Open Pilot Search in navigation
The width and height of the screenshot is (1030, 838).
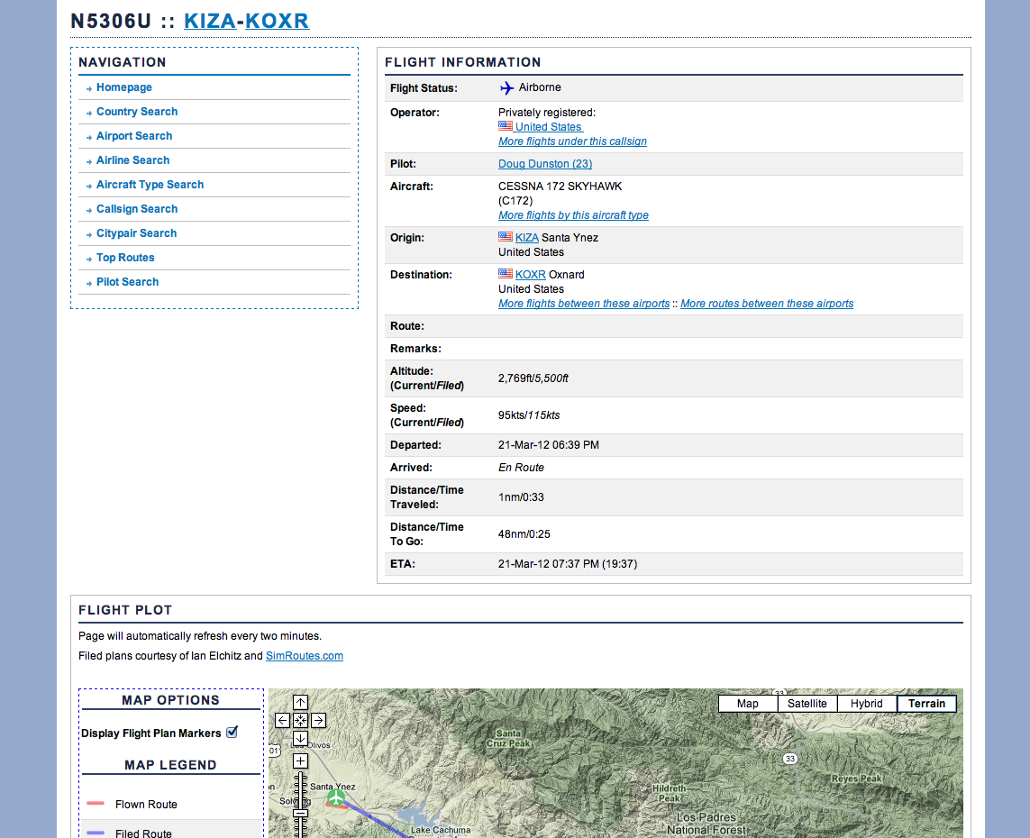[x=127, y=282]
